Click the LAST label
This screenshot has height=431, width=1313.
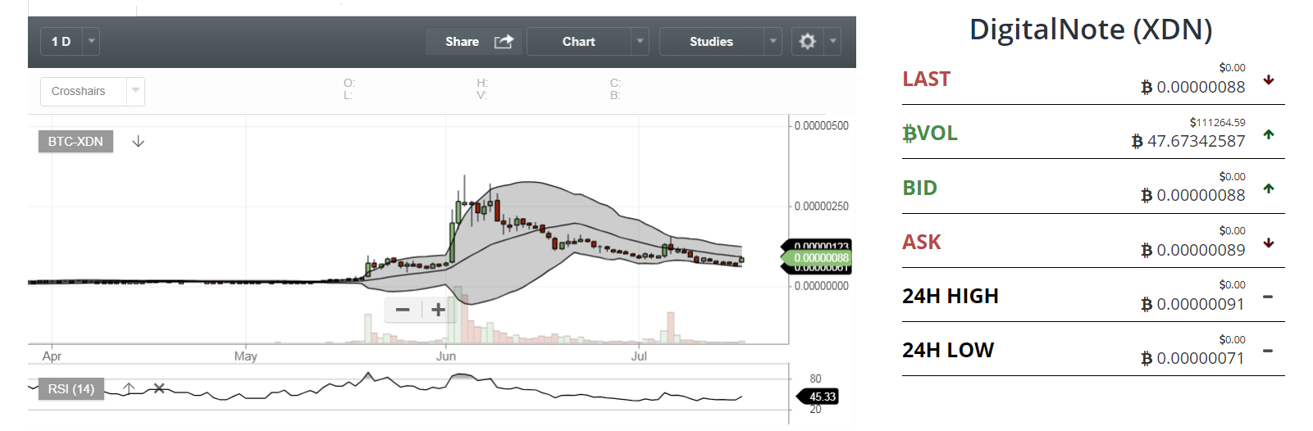pos(926,79)
